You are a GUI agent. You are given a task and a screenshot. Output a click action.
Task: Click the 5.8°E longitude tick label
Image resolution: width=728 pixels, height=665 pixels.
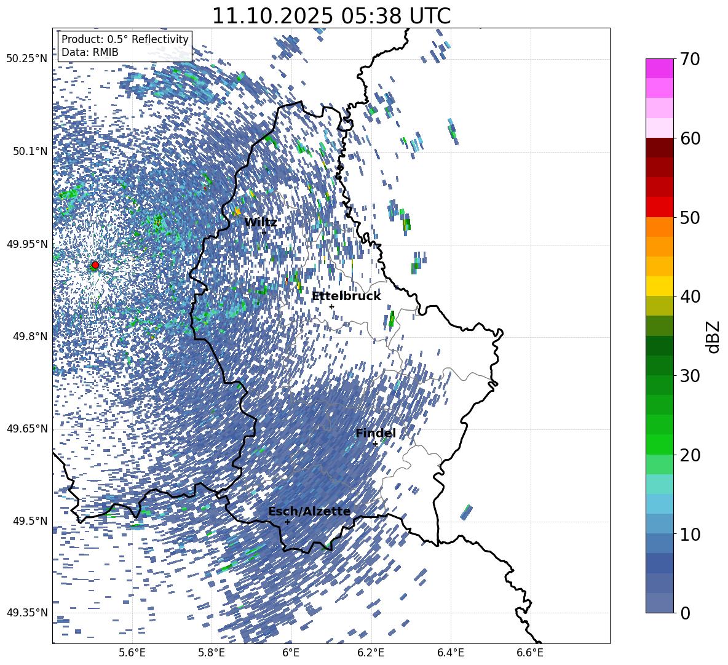pyautogui.click(x=212, y=653)
